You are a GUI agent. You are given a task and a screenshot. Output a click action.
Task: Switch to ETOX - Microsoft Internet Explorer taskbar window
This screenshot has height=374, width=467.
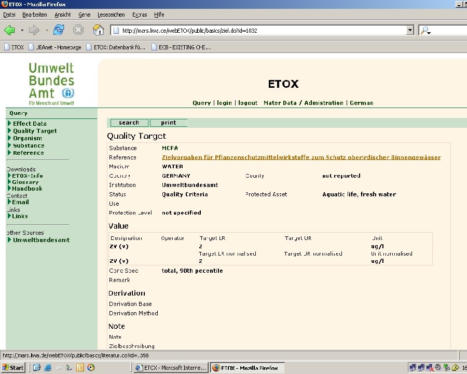point(170,368)
